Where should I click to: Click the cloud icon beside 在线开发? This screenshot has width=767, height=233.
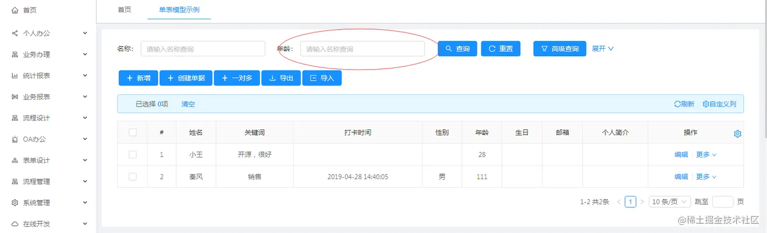click(15, 224)
